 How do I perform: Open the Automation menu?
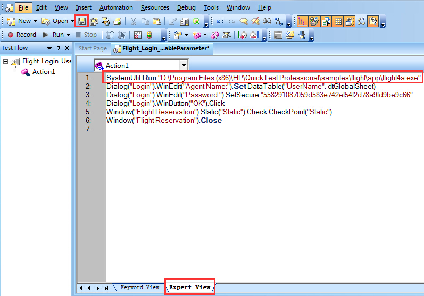(116, 7)
